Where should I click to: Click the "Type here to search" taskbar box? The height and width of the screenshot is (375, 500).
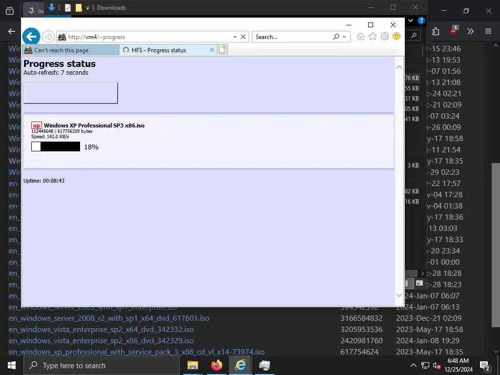[x=101, y=365]
